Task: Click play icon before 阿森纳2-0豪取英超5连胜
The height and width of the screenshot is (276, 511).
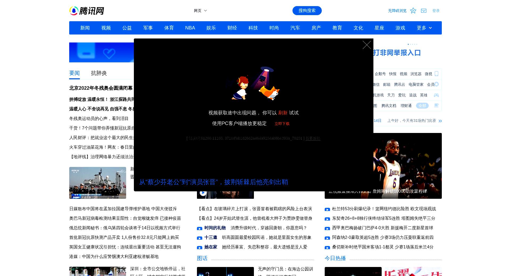Action: (327, 238)
